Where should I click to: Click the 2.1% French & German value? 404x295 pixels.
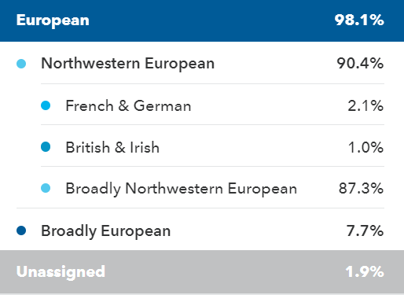(365, 106)
